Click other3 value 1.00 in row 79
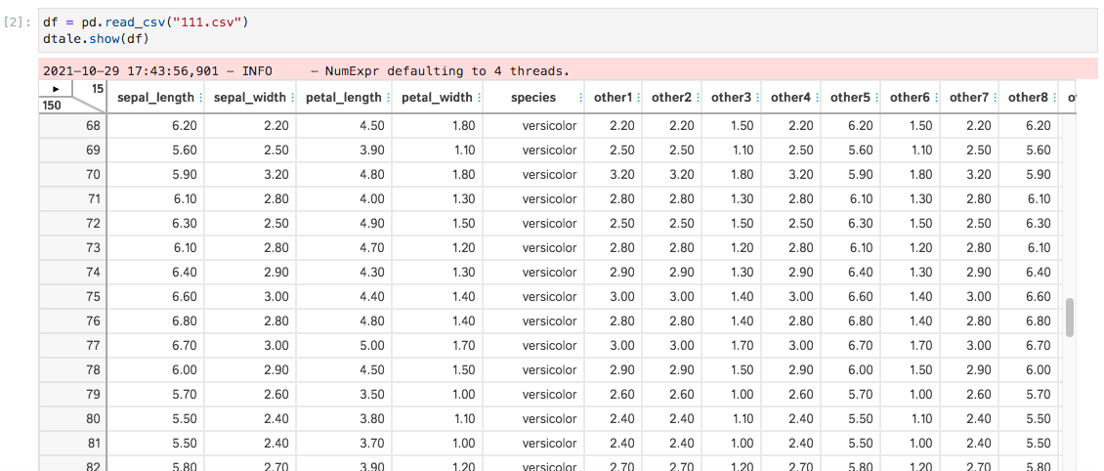The width and height of the screenshot is (1104, 471). [742, 395]
